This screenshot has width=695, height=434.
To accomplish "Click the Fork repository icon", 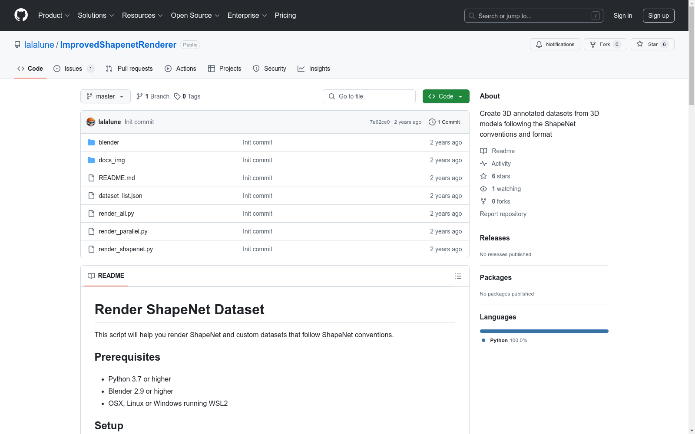I will (x=593, y=44).
